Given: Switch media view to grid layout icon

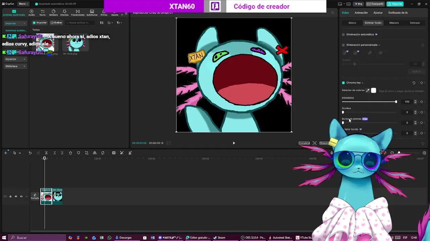Looking at the screenshot, I should click(x=102, y=23).
